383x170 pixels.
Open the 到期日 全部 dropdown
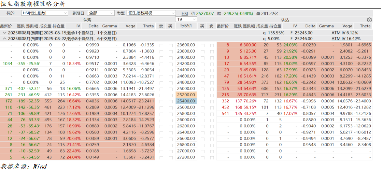[x=100, y=13]
